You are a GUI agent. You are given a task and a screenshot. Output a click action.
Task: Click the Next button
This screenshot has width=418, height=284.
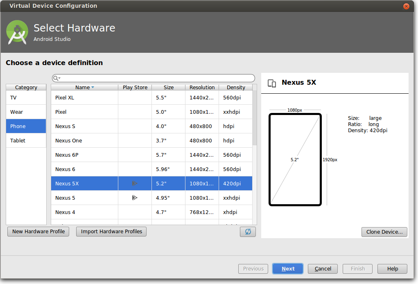[x=288, y=268]
